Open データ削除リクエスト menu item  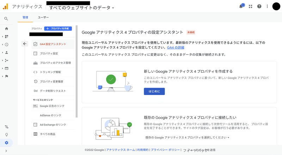53,91
